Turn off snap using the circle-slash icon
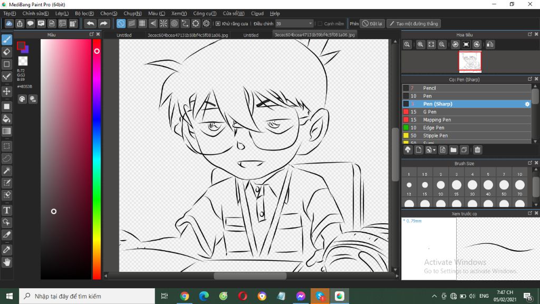 121,23
